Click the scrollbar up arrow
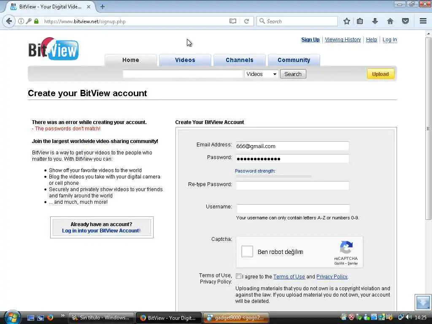Screen dimensions: 432x324 coord(428,34)
